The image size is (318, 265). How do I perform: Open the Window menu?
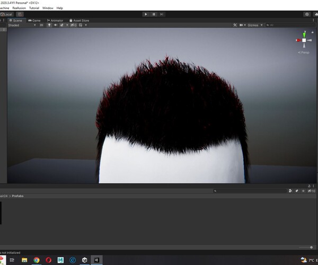[x=48, y=8]
